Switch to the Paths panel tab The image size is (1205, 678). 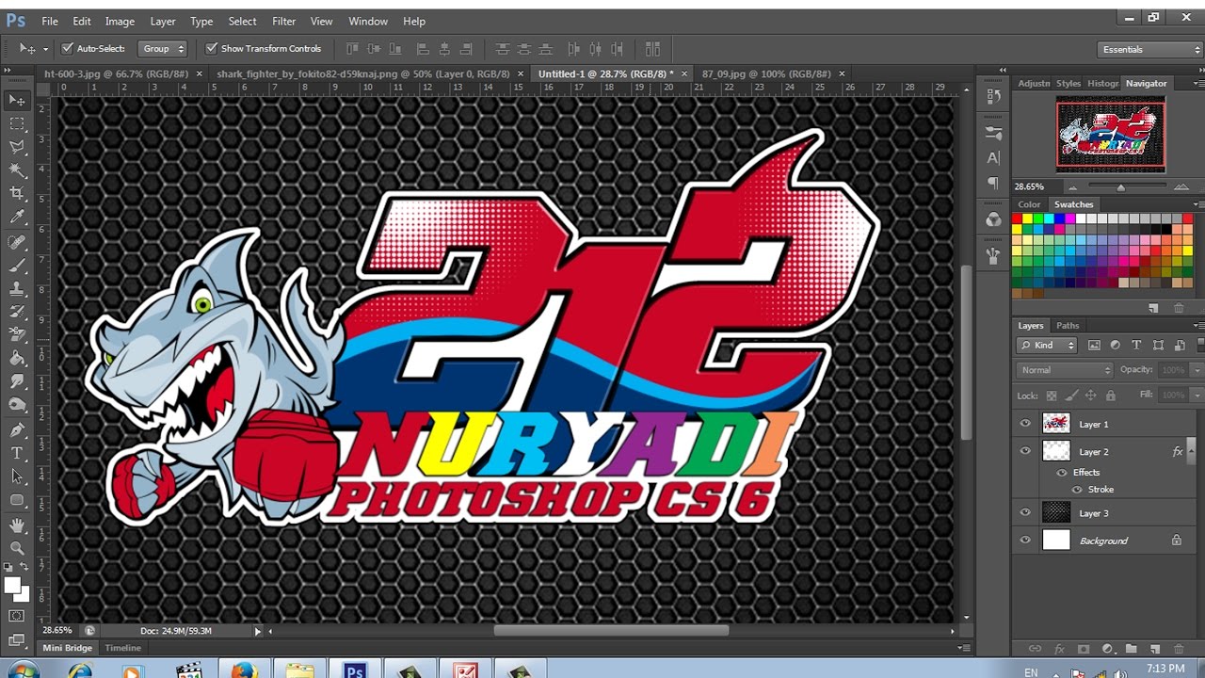[x=1068, y=326]
